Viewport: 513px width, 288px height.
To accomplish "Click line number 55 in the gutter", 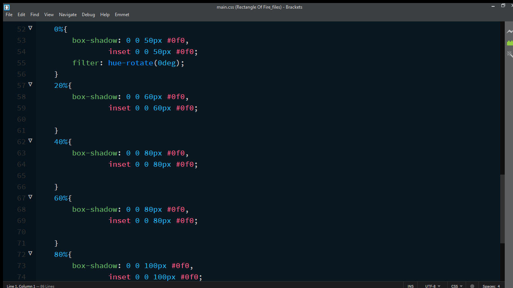I will click(x=21, y=63).
